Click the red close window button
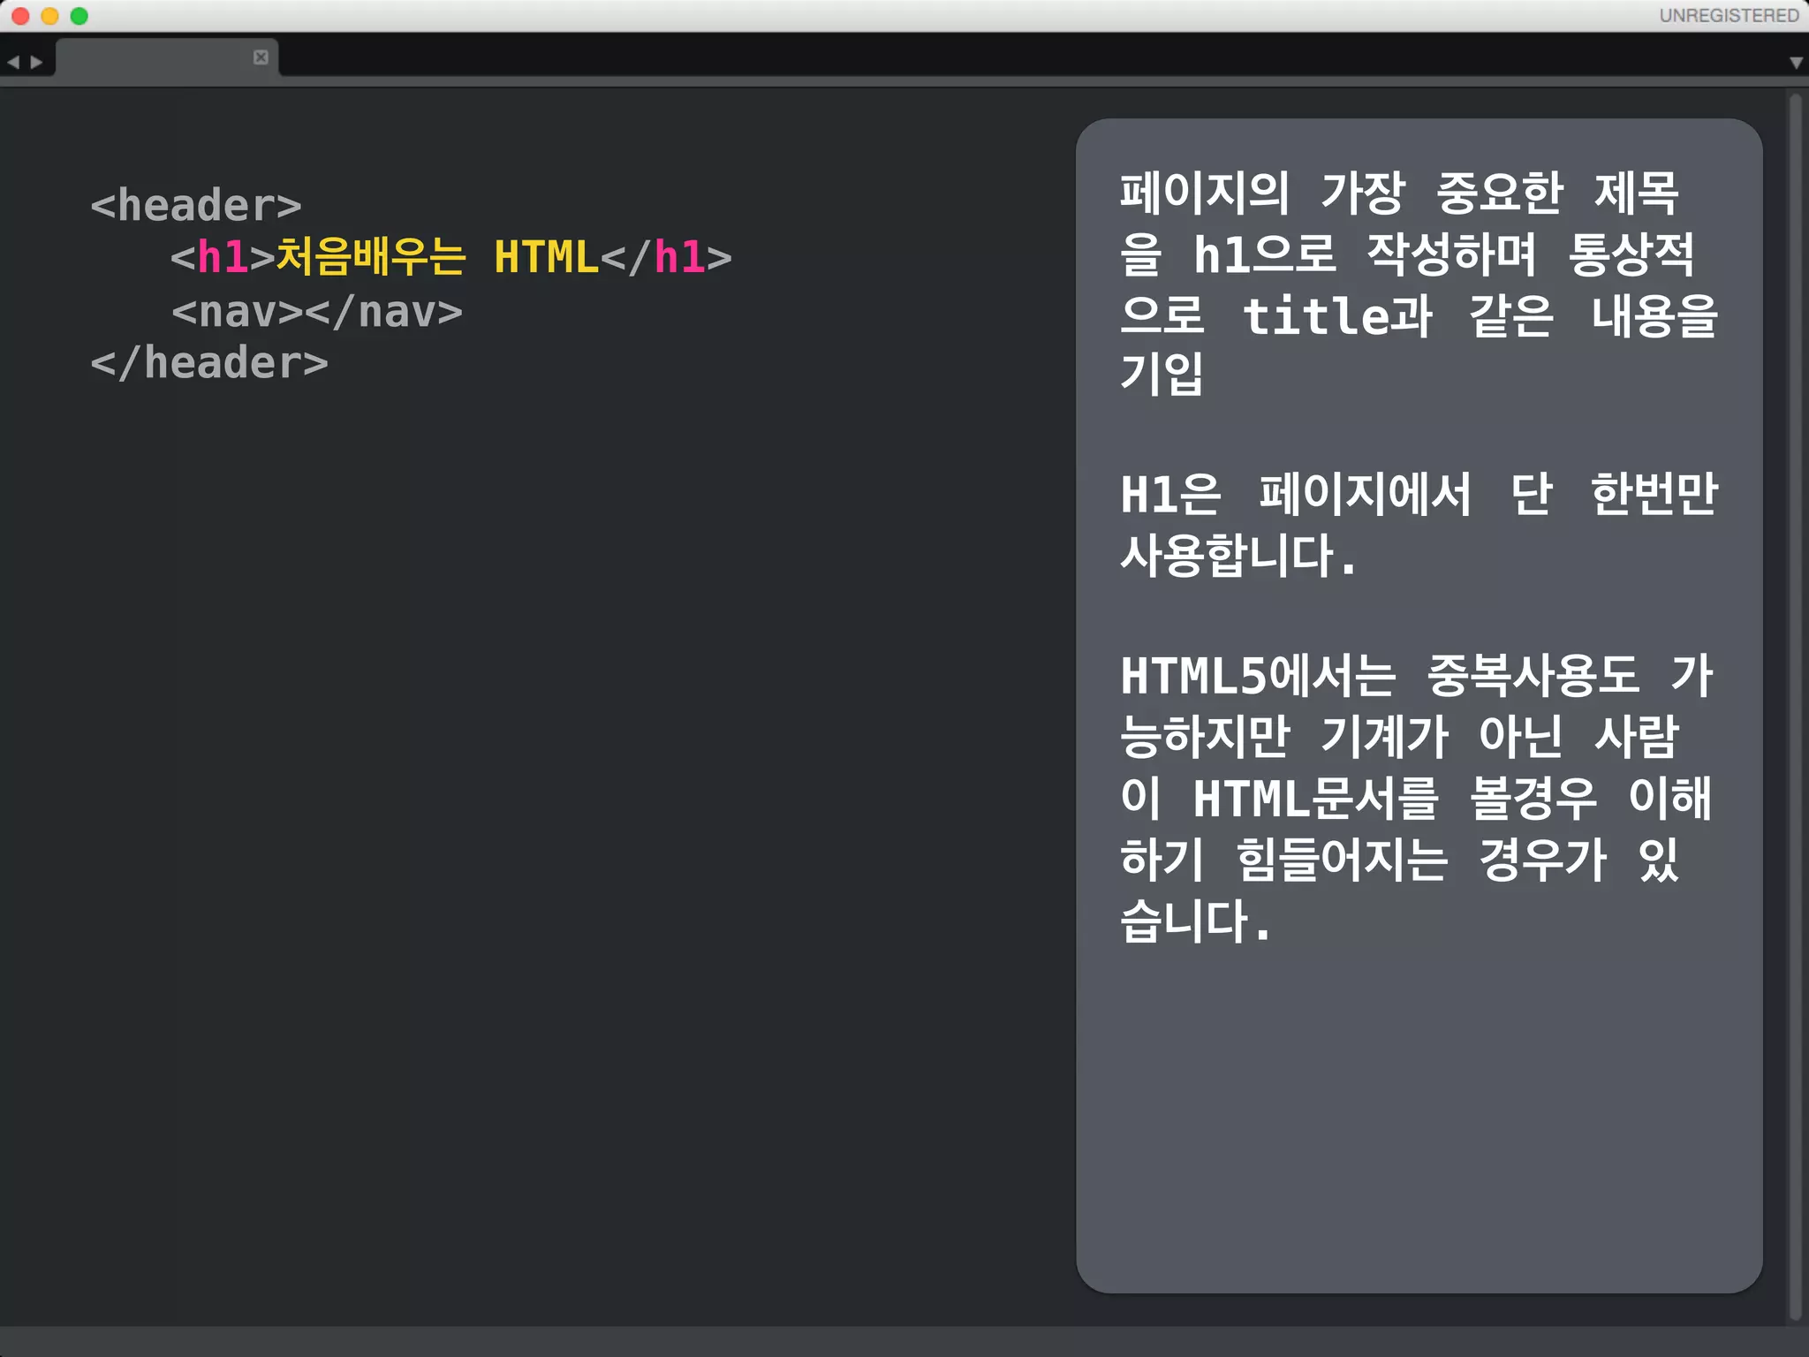 (x=20, y=16)
